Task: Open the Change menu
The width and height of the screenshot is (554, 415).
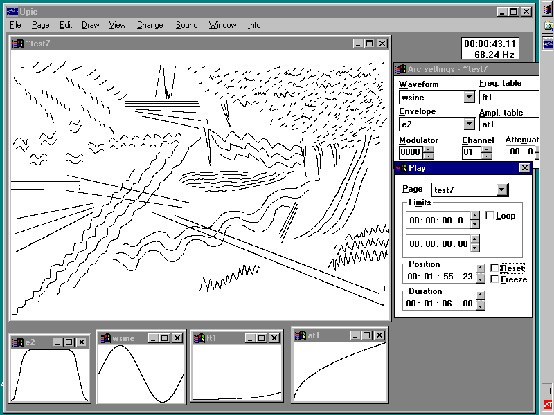Action: click(150, 25)
